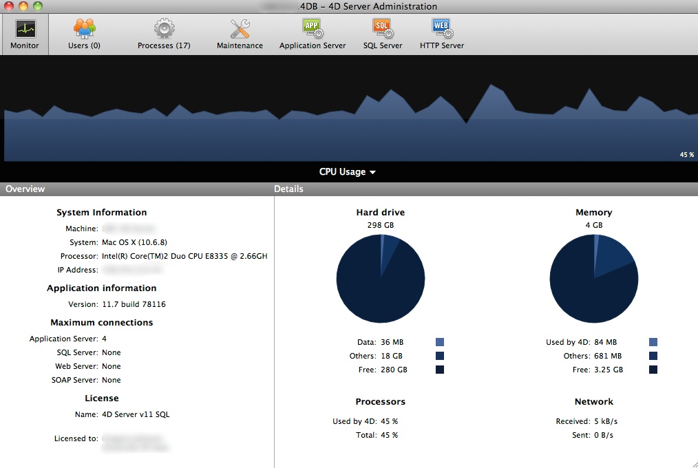Click the Hard drive Data color swatch

[x=440, y=342]
